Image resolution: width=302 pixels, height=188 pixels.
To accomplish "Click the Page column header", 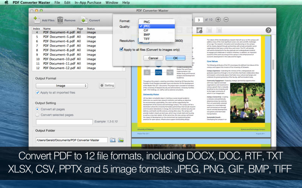I will pos(81,29).
